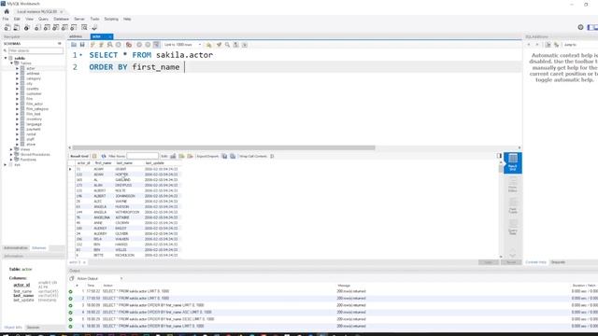Expand the film_actor table node
Image resolution: width=598 pixels, height=336 pixels.
(17, 104)
